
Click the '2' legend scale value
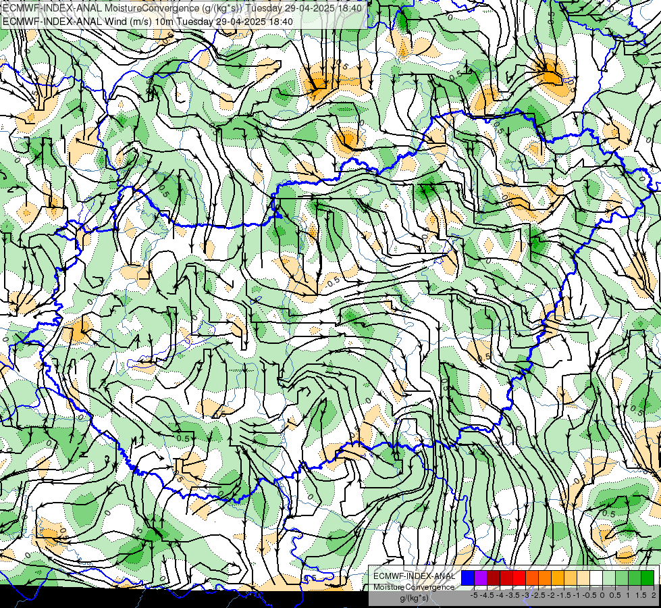click(x=654, y=595)
